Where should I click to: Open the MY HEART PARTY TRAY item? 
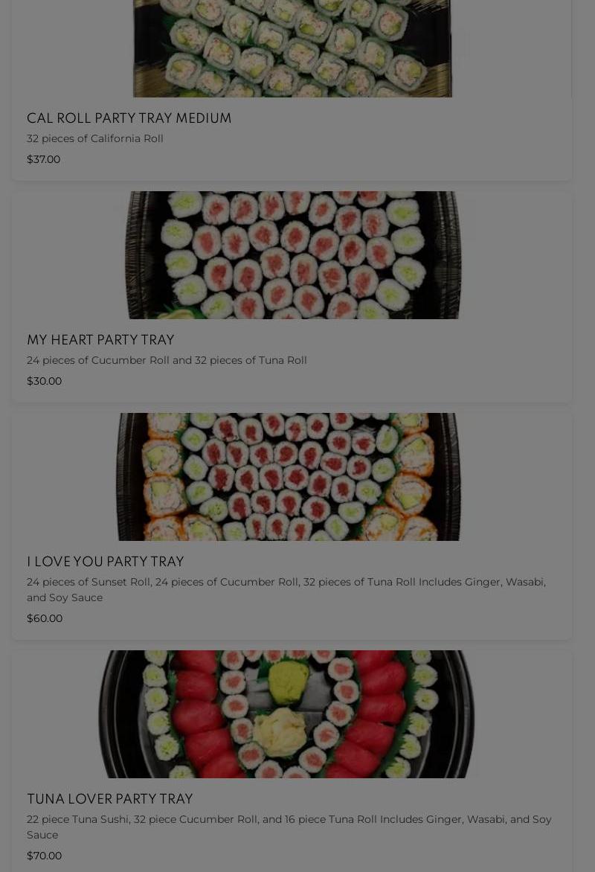click(100, 340)
